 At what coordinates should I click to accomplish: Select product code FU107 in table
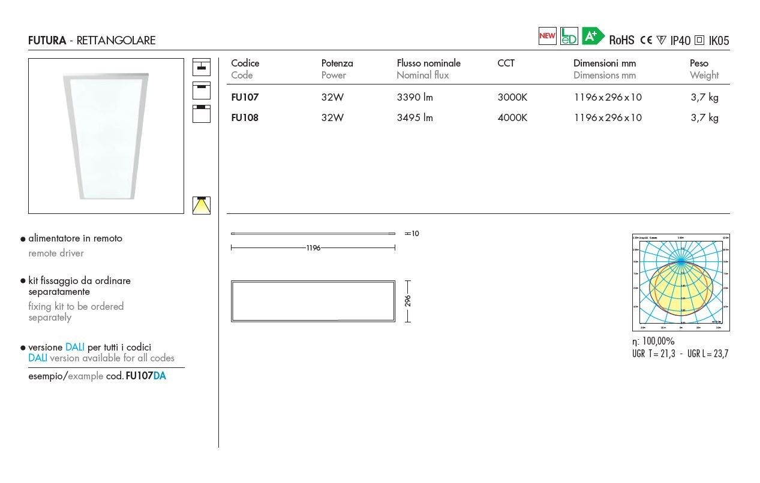point(245,97)
